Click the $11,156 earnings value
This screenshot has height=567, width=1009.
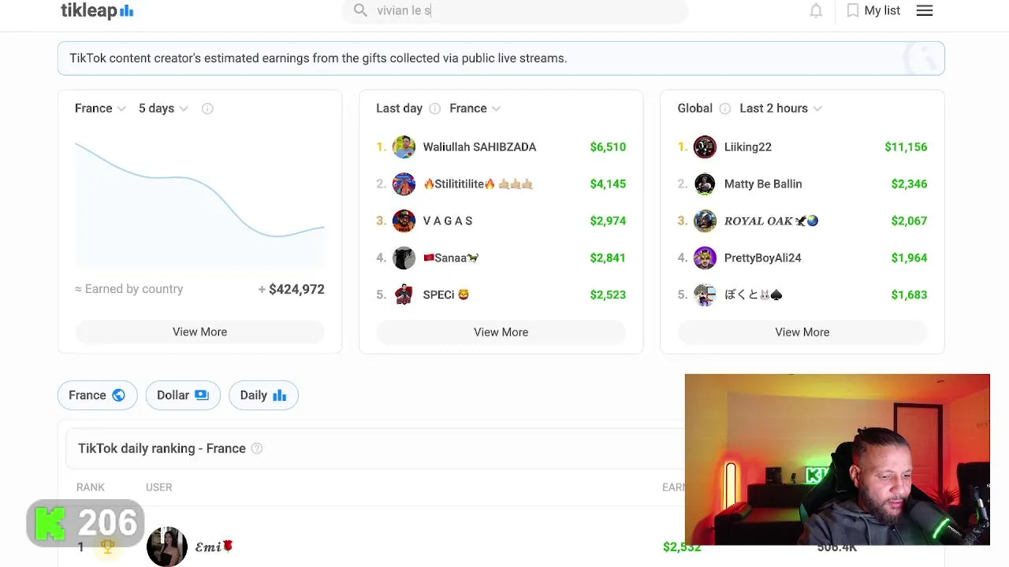[x=906, y=147]
